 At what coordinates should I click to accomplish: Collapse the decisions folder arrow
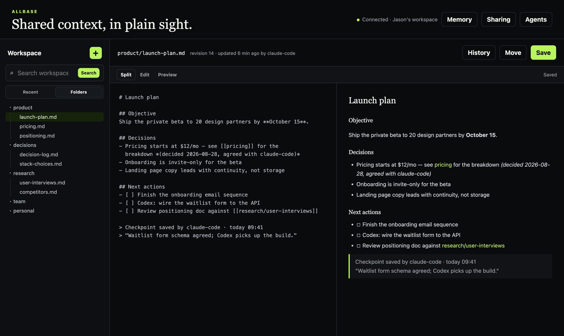10,145
